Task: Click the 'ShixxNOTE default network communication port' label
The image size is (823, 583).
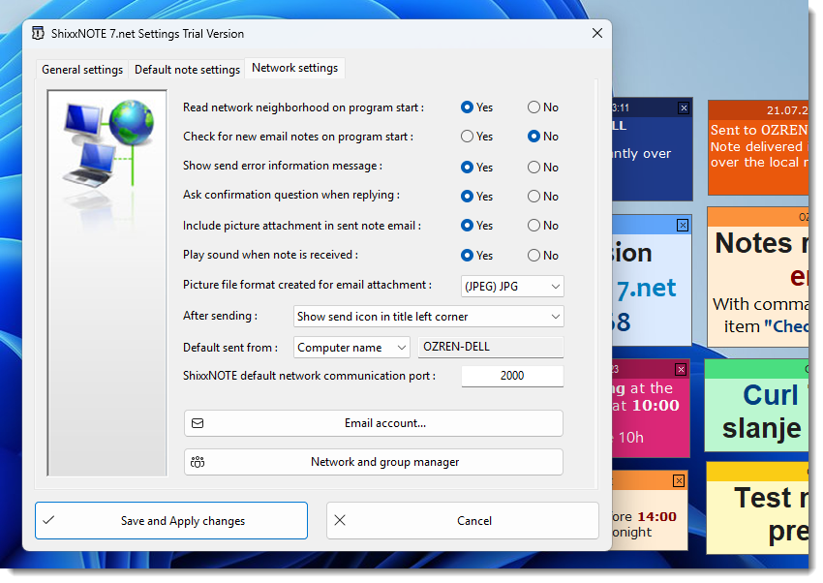Action: click(309, 377)
